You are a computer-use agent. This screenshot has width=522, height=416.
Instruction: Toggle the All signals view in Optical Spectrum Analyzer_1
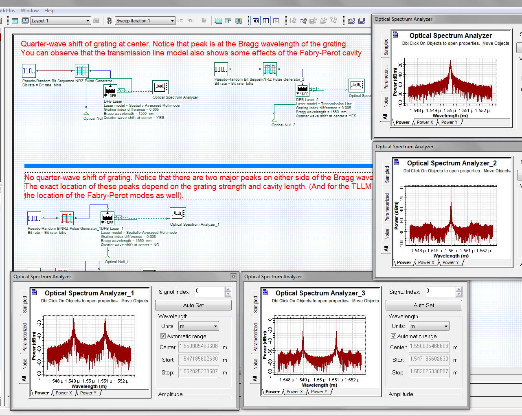coord(24,379)
